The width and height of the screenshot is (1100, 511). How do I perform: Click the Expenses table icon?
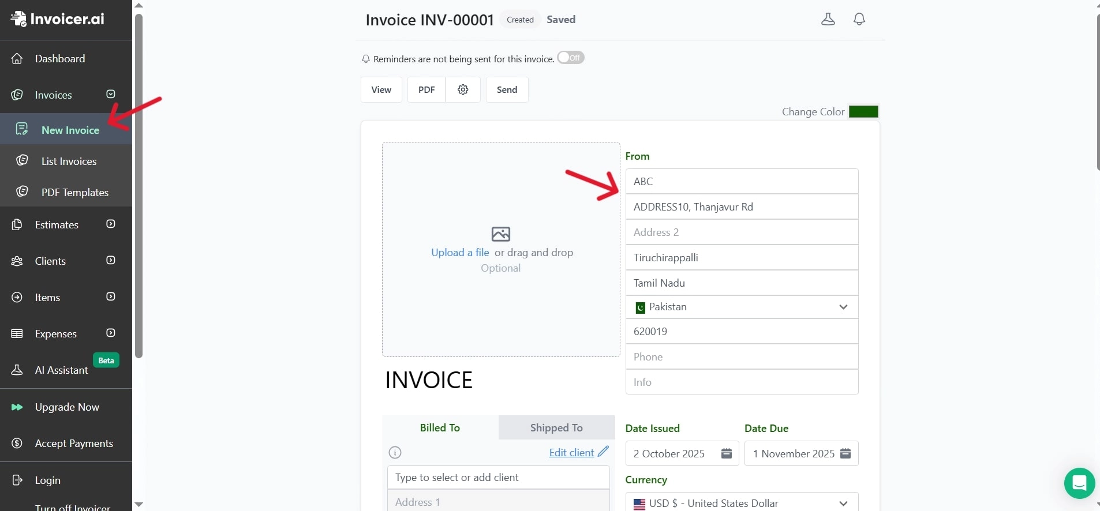pos(17,333)
